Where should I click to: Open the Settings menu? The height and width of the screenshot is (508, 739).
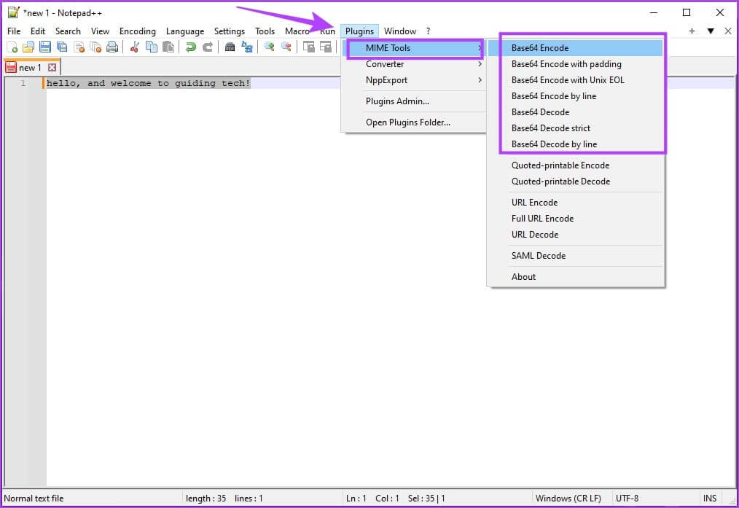[229, 31]
